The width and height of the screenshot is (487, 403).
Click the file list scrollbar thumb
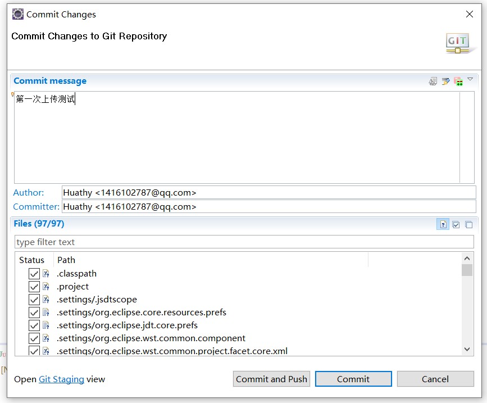(467, 270)
